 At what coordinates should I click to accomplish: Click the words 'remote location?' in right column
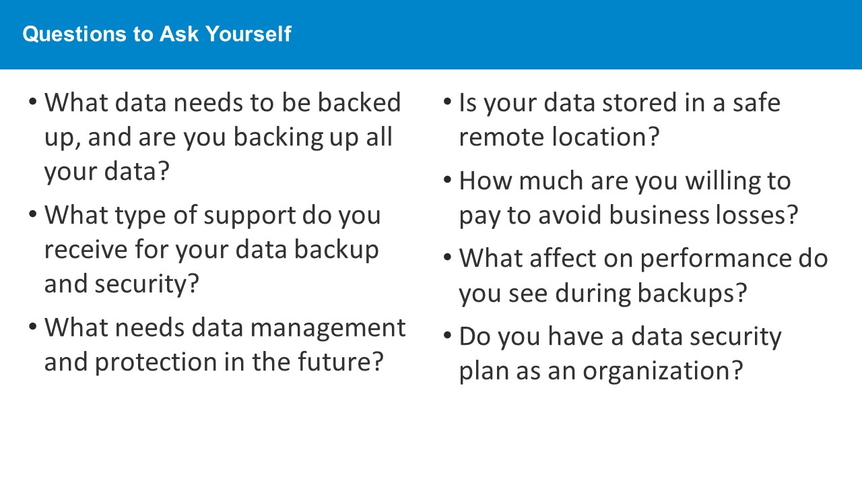pos(559,137)
